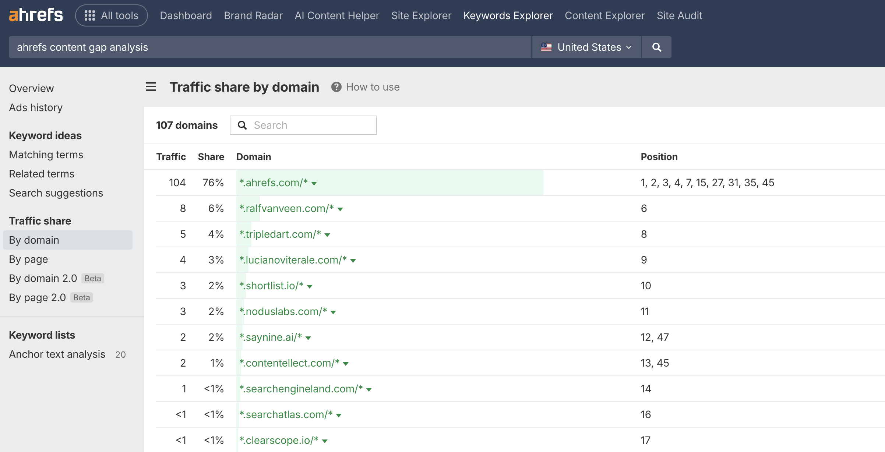Click the How to use link text

point(373,87)
